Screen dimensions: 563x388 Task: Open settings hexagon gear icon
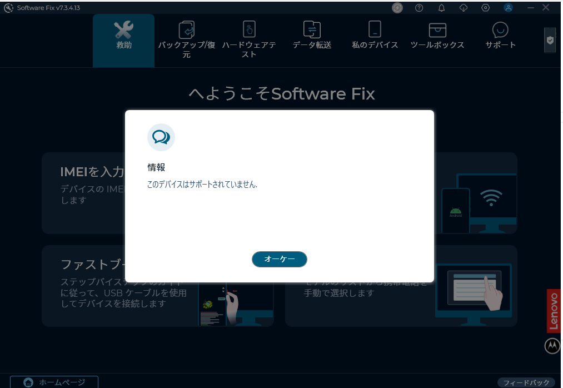[x=485, y=8]
